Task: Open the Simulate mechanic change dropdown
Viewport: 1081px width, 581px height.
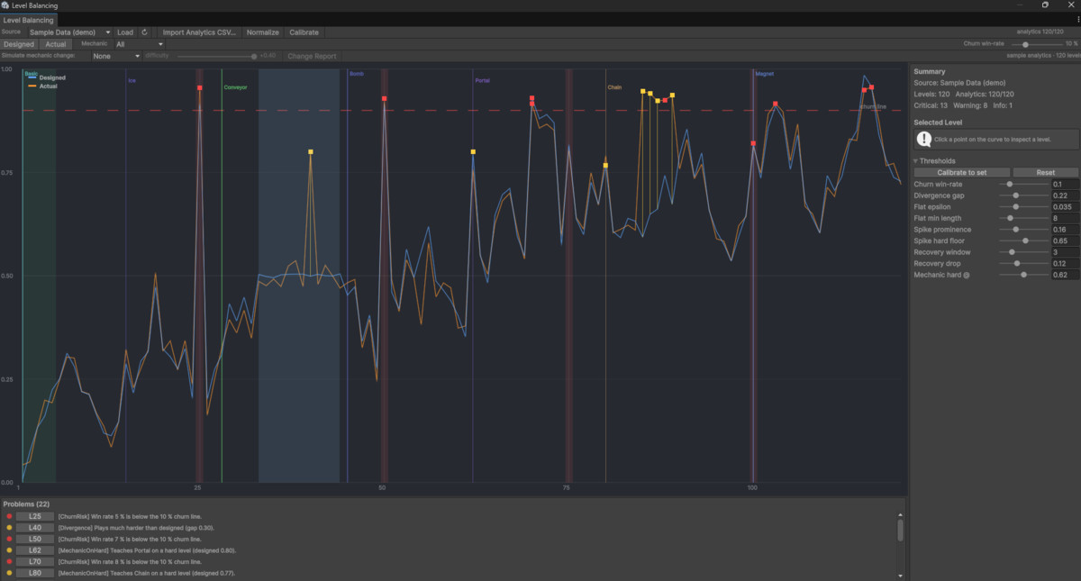Action: pos(116,56)
